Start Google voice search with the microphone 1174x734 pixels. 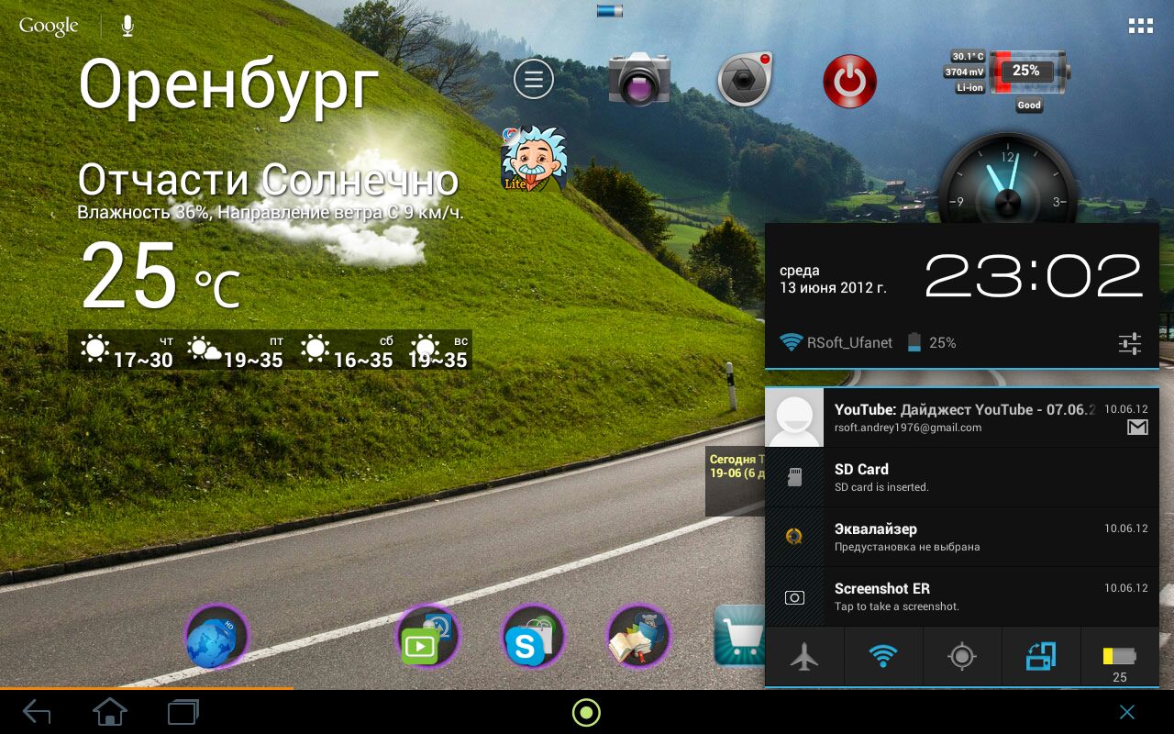click(127, 27)
